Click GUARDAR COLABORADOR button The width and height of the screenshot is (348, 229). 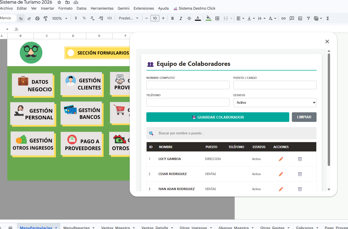[x=218, y=117]
